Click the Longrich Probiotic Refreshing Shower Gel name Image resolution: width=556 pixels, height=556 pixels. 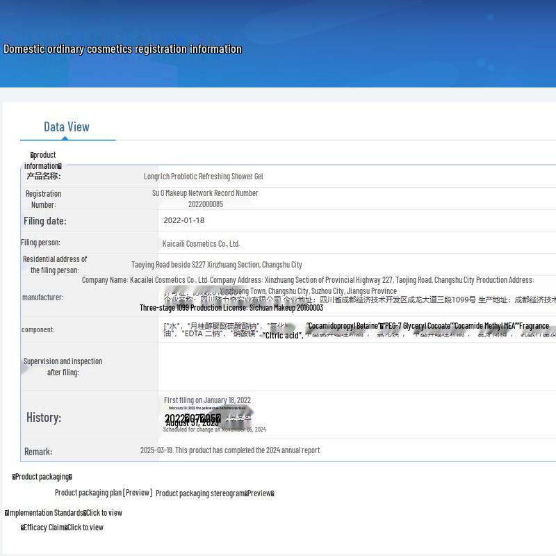(x=203, y=177)
